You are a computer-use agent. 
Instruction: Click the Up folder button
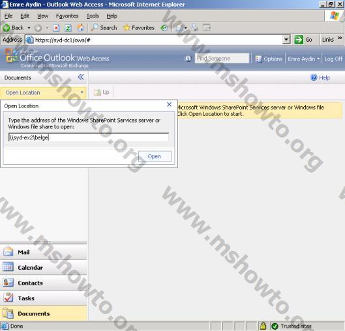pos(102,93)
